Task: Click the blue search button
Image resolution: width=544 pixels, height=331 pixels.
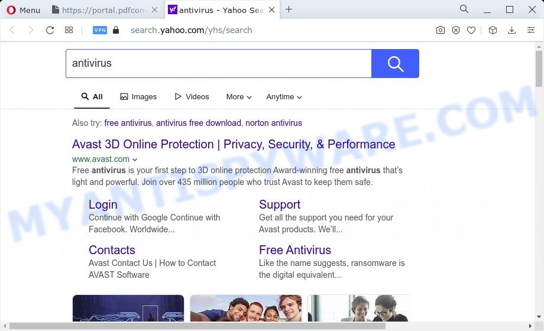Action: click(x=395, y=63)
